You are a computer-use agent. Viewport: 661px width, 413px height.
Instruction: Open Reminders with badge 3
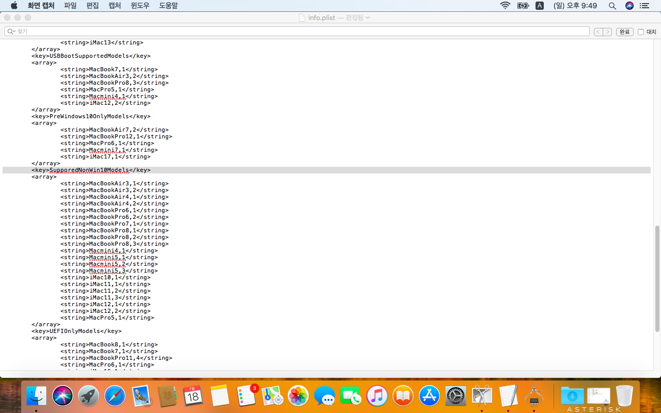[x=246, y=396]
